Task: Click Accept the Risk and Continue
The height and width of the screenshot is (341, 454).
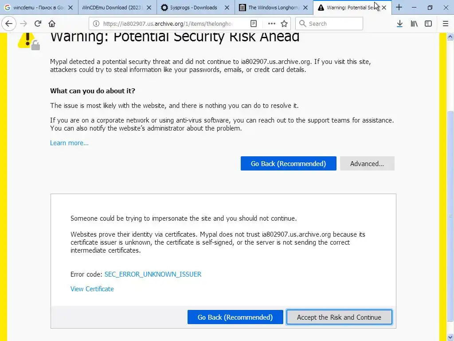Action: [339, 317]
